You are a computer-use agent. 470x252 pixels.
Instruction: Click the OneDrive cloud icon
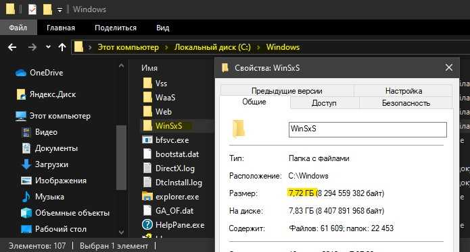21,73
